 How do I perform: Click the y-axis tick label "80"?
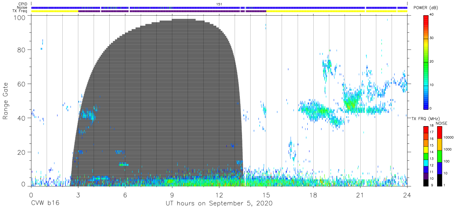22,49
